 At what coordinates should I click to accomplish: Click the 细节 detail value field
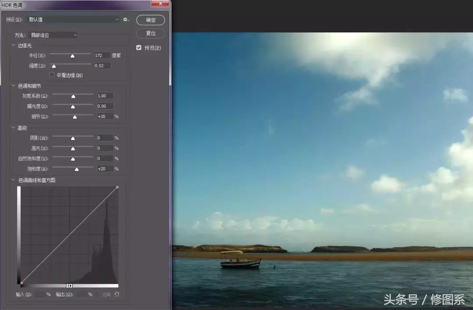coord(105,116)
